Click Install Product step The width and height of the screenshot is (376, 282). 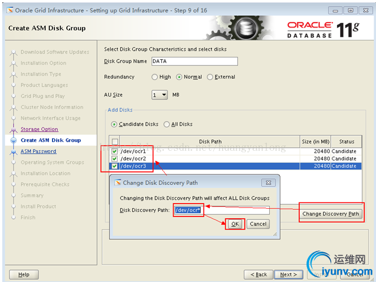[x=38, y=206]
